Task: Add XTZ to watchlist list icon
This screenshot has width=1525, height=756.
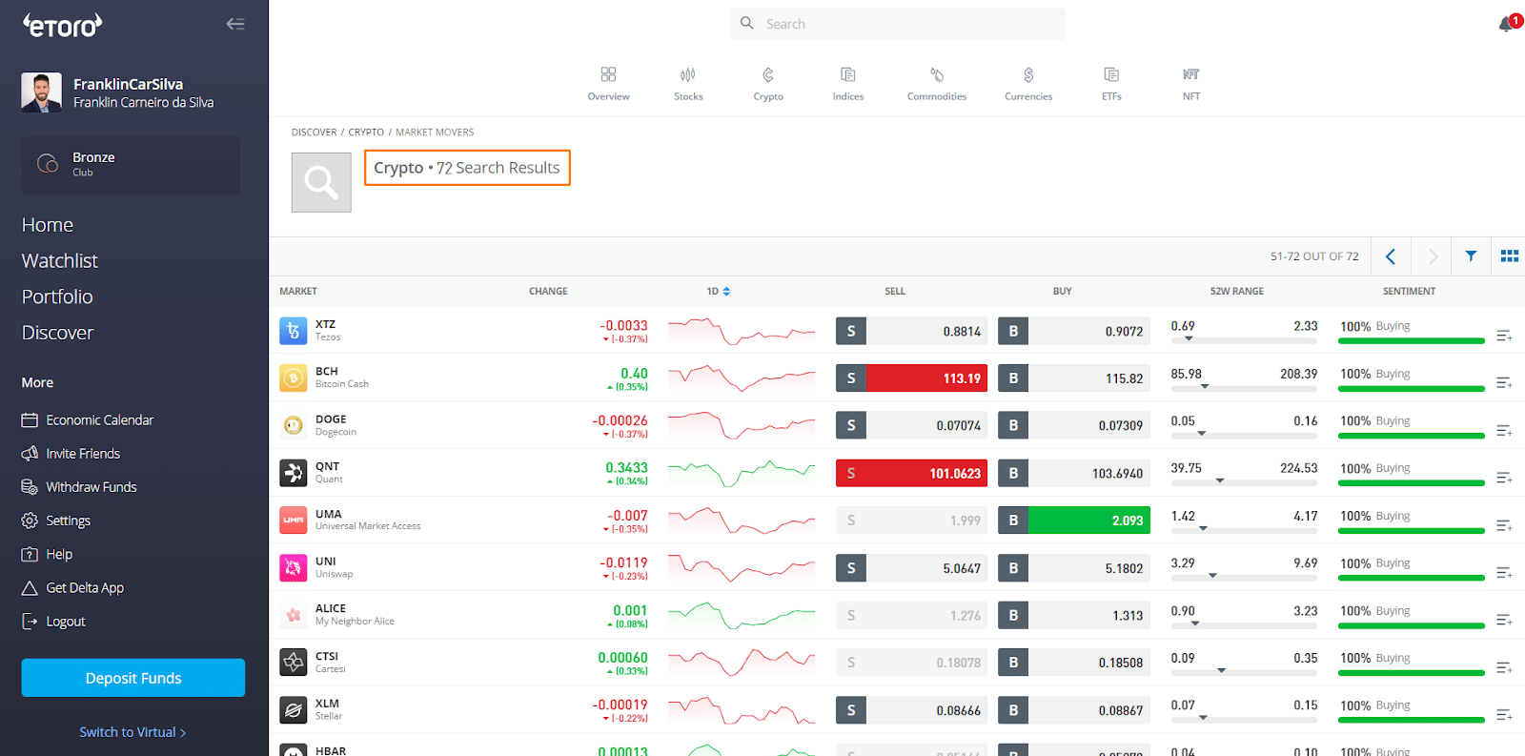Action: 1504,336
